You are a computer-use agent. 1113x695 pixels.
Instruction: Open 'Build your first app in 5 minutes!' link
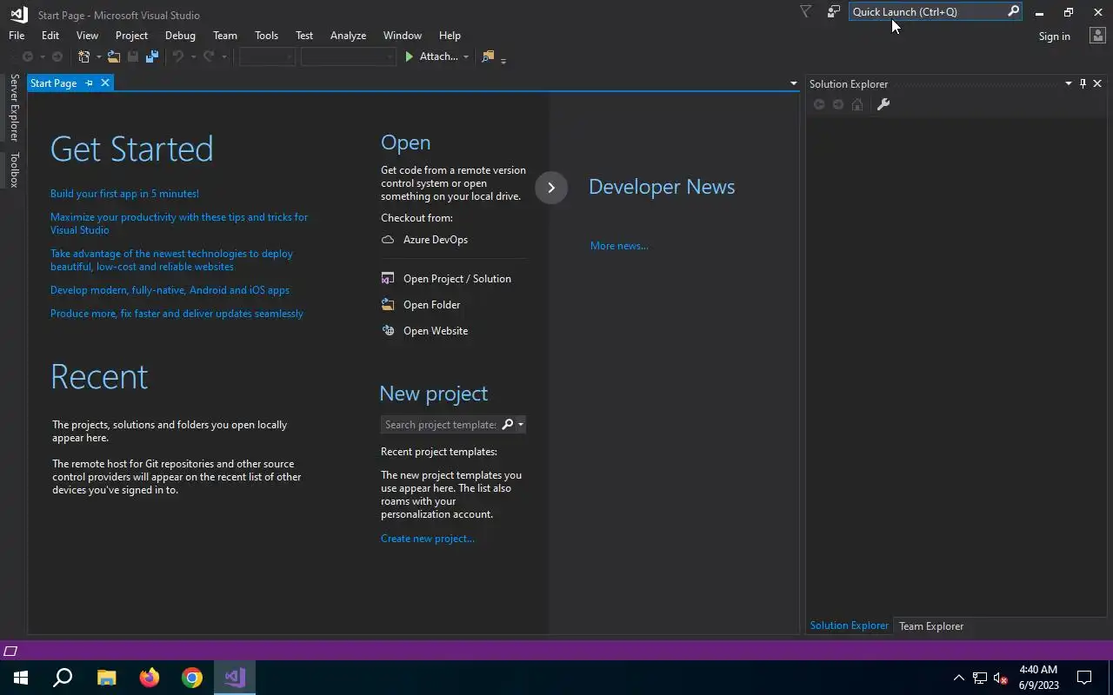124,194
